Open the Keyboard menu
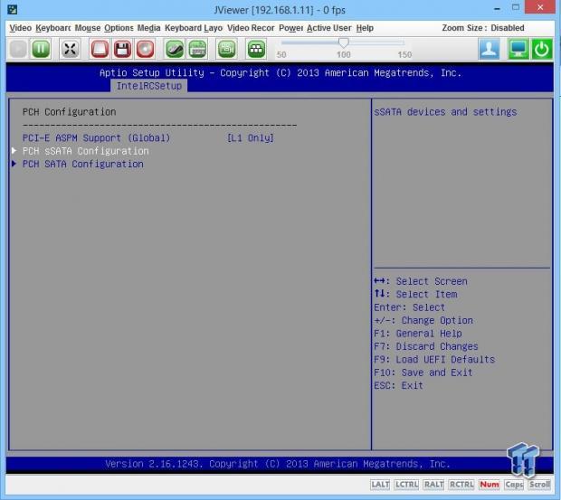The image size is (561, 500). pos(53,28)
